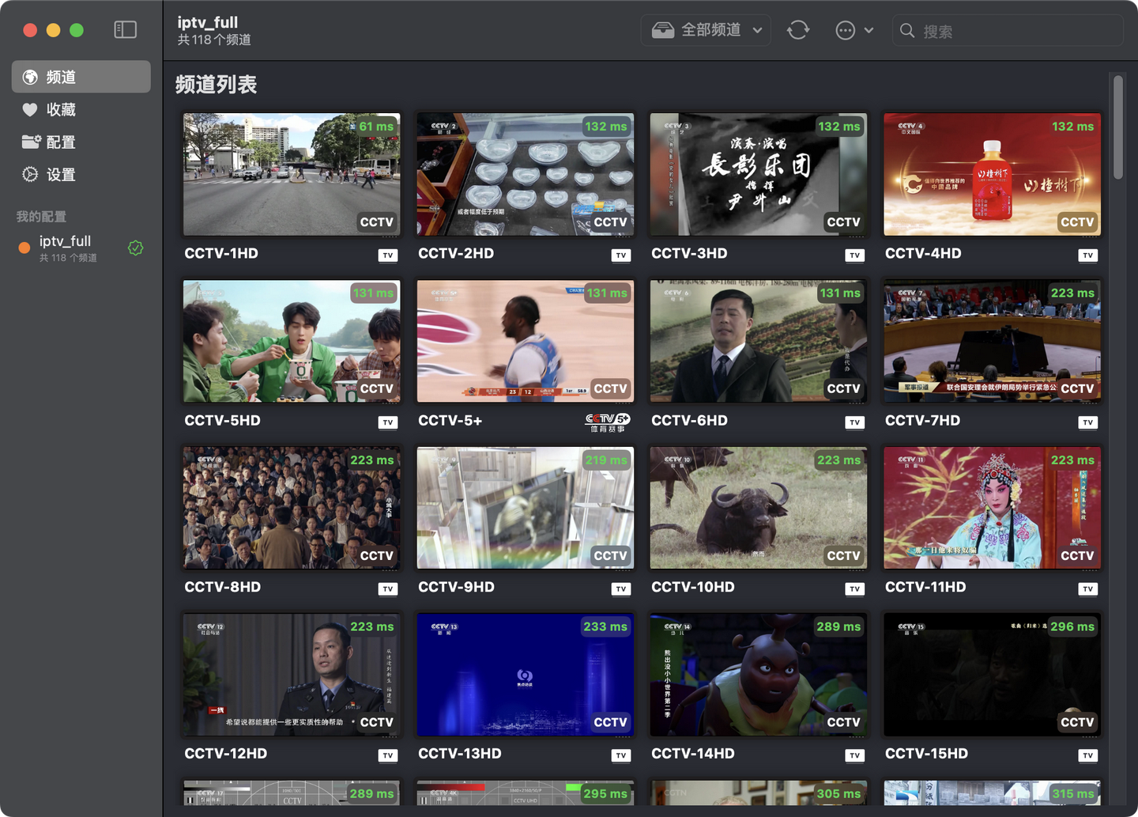The width and height of the screenshot is (1138, 817).
Task: Play the CCTV-9HD channel preview
Action: [526, 508]
